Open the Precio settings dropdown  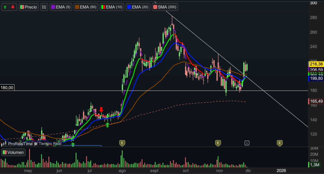point(28,7)
